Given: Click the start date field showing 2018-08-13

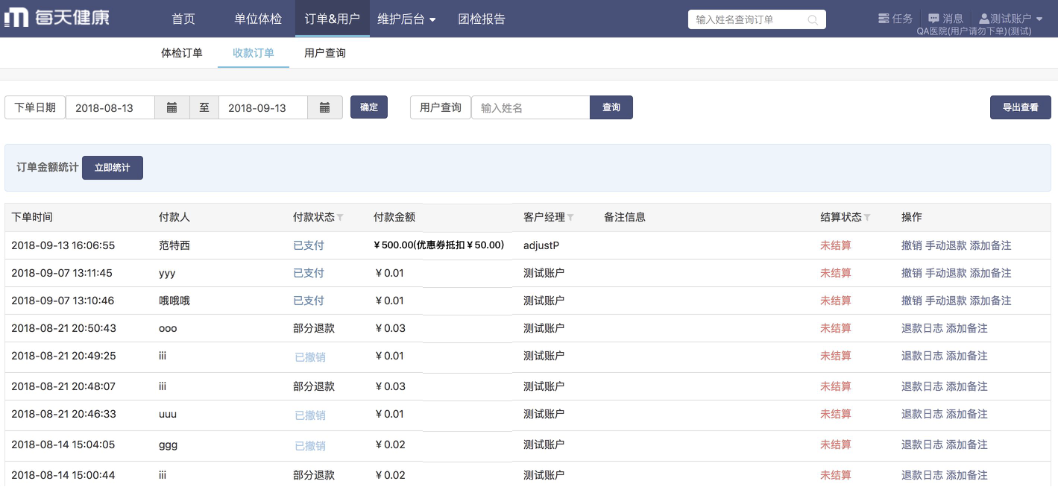Looking at the screenshot, I should pos(110,107).
